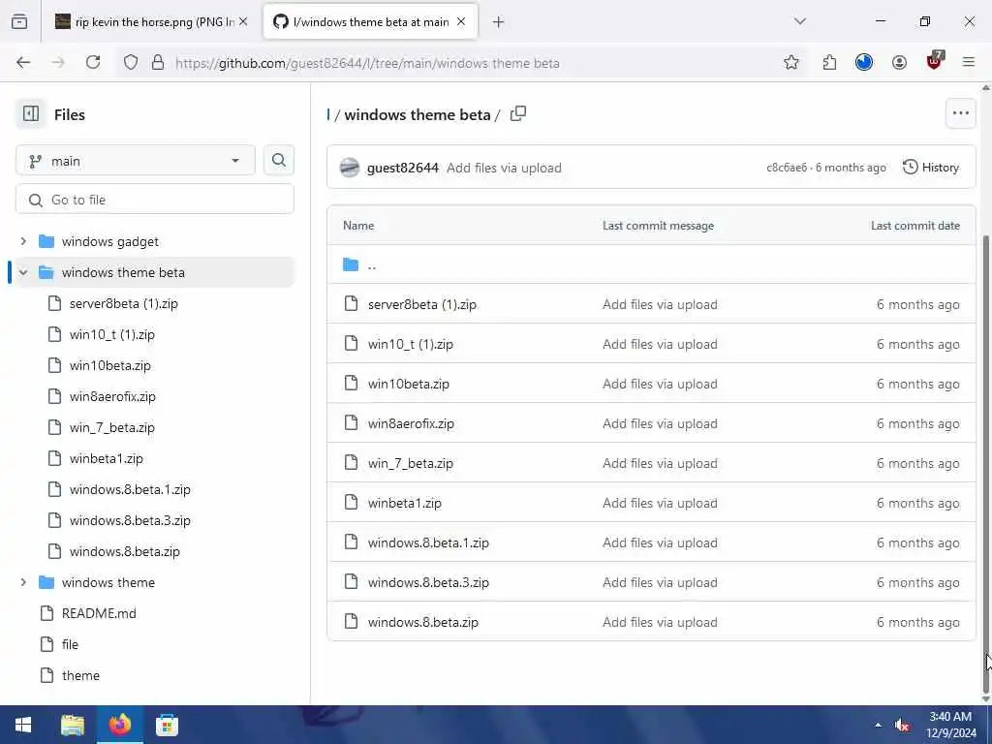992x744 pixels.
Task: Click the page vertical scrollbar thumb
Action: pyautogui.click(x=985, y=465)
